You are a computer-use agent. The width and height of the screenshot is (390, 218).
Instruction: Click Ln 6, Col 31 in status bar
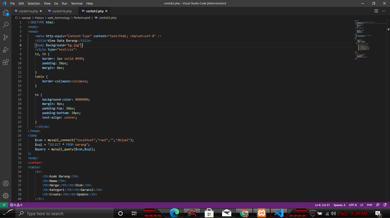pyautogui.click(x=322, y=205)
